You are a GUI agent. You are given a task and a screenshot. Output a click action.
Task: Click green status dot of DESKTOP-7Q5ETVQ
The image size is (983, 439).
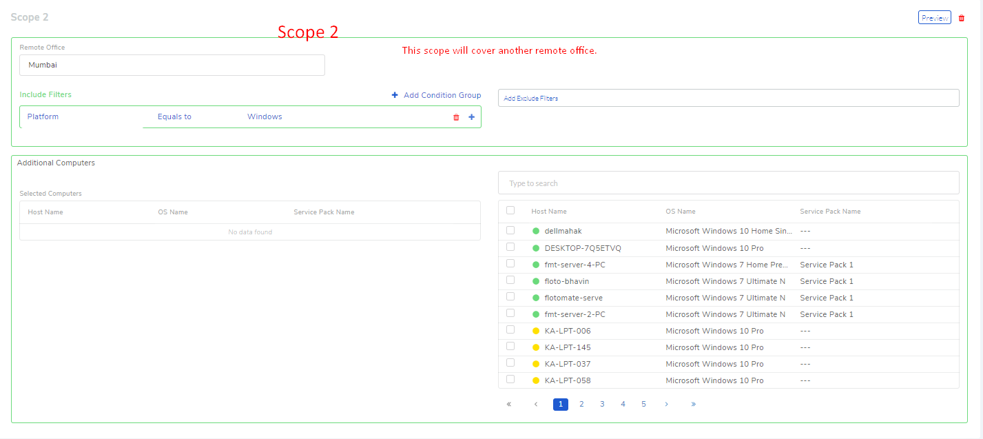[536, 248]
